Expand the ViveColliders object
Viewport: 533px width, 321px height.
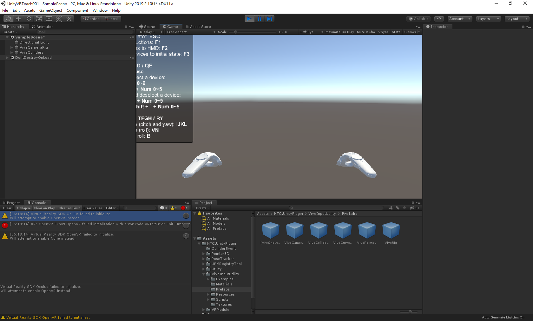tap(12, 52)
